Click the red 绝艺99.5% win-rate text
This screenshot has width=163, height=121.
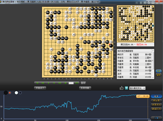click(142, 44)
